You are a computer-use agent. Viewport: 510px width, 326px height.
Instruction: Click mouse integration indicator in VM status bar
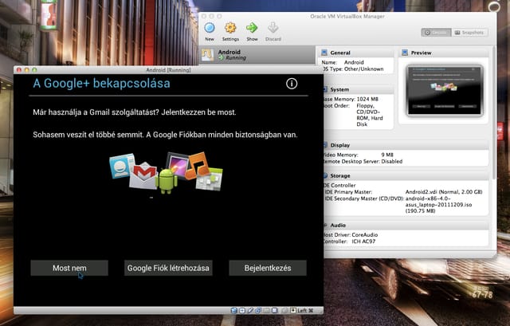[x=284, y=310]
